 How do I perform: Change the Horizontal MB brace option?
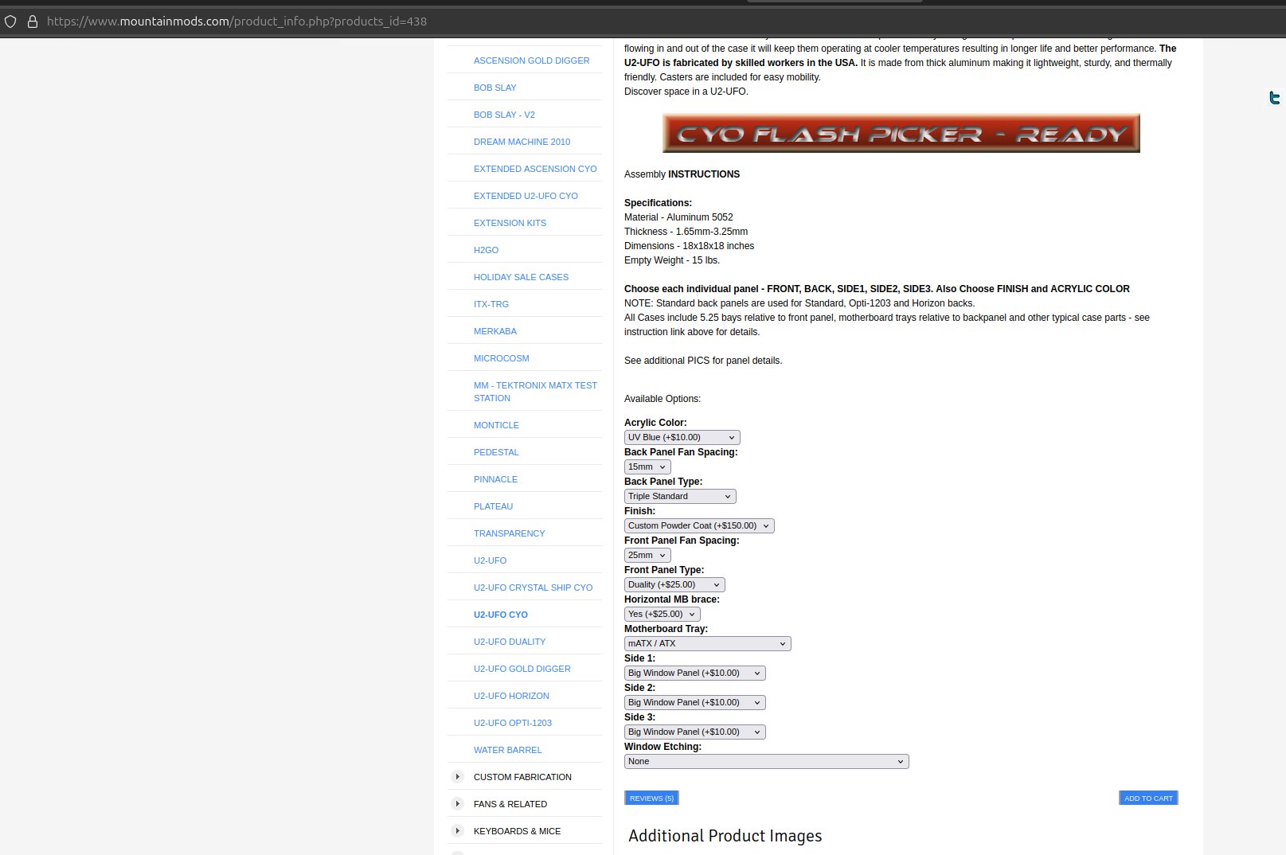point(662,615)
